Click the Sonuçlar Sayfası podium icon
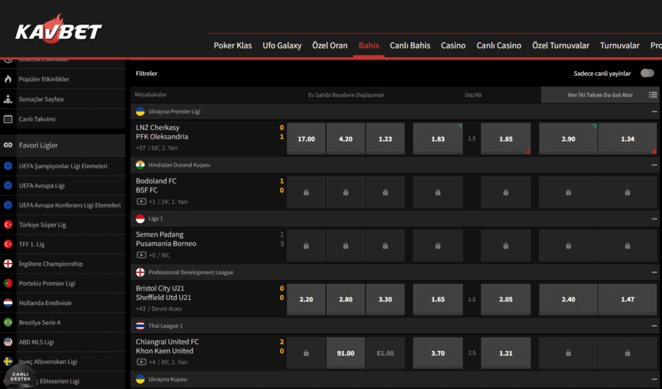 [8, 100]
